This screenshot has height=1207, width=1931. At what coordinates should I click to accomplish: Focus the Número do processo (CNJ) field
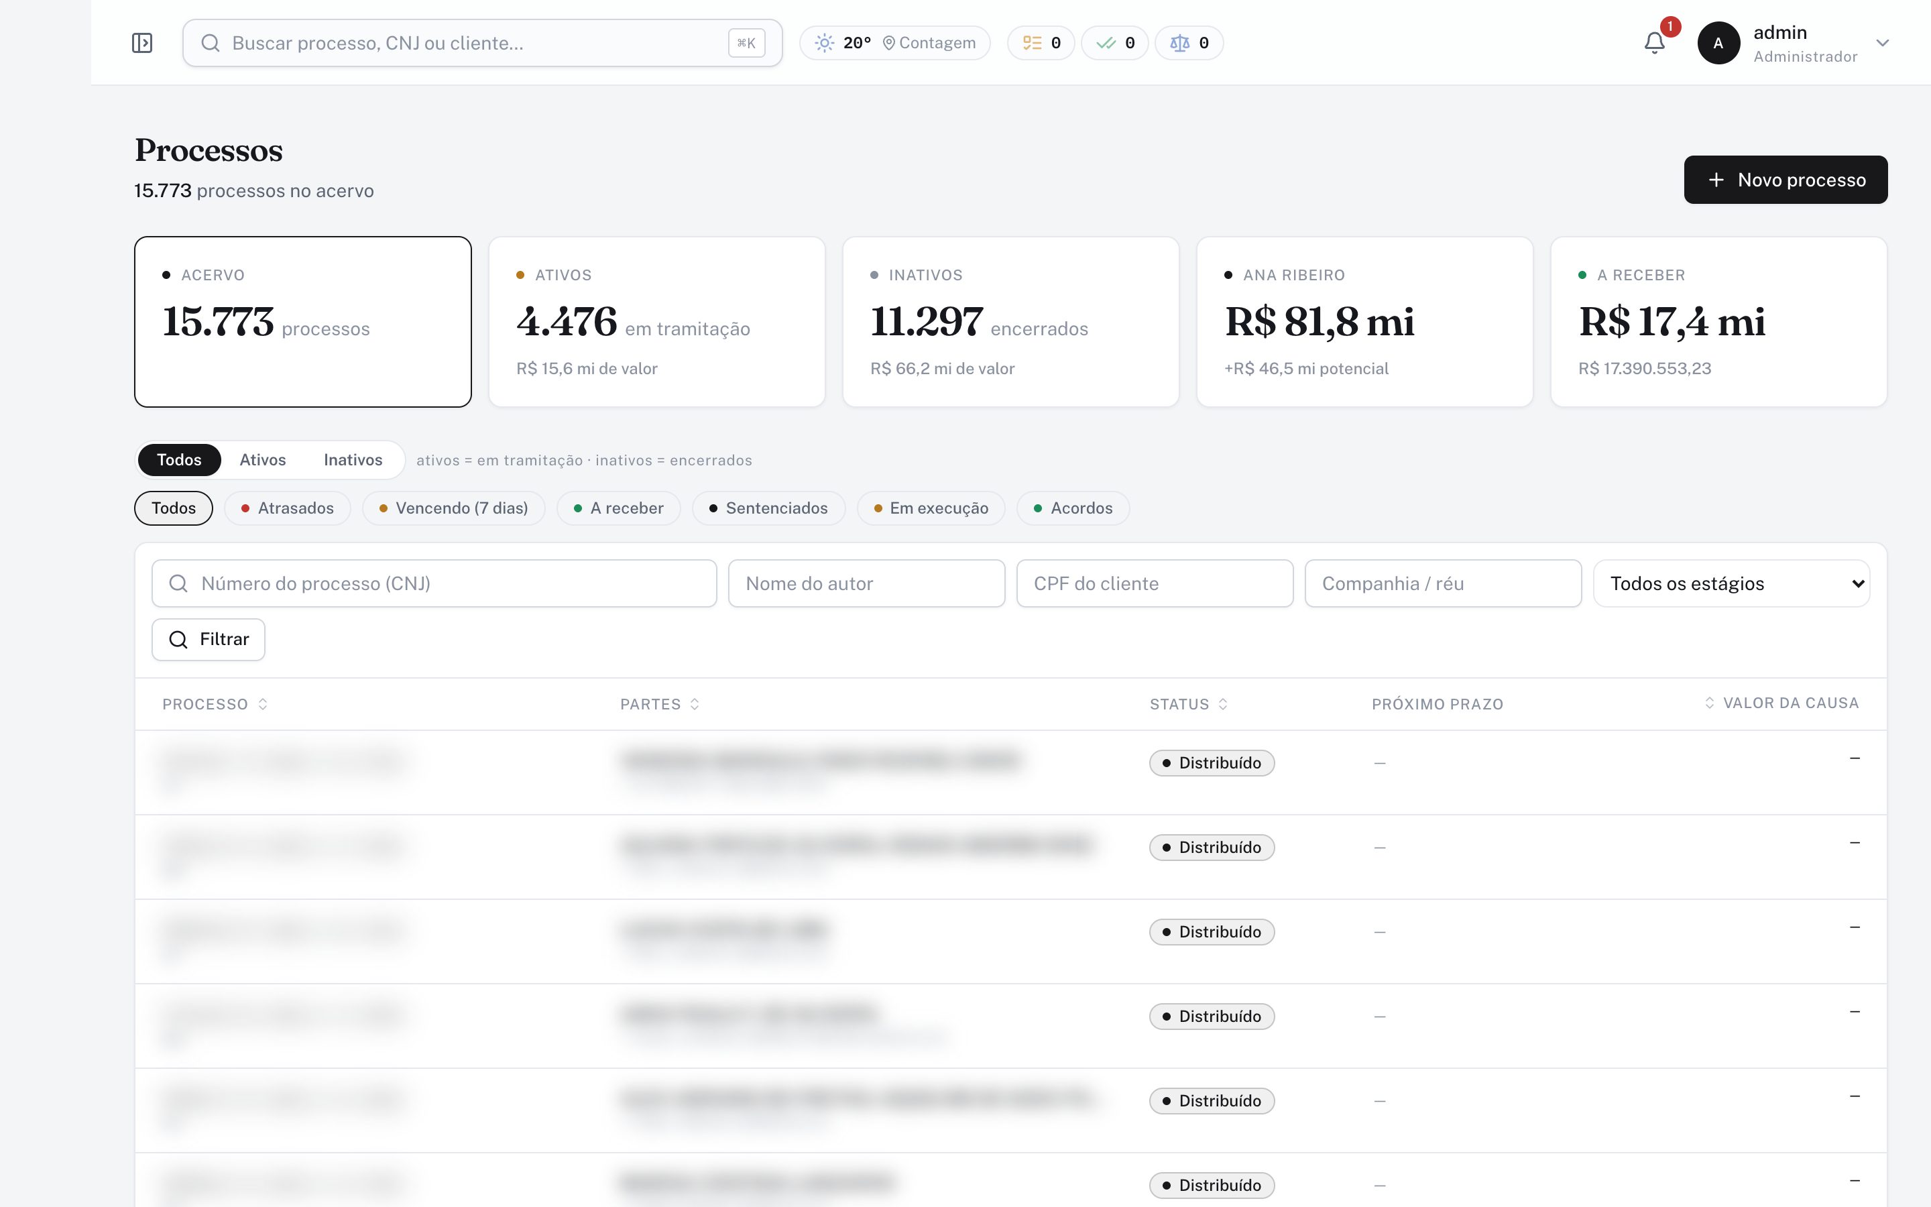[x=434, y=583]
